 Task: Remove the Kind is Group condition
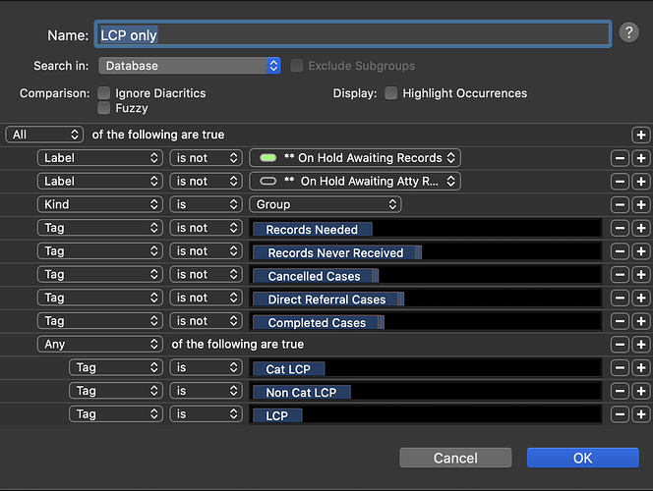coord(620,204)
